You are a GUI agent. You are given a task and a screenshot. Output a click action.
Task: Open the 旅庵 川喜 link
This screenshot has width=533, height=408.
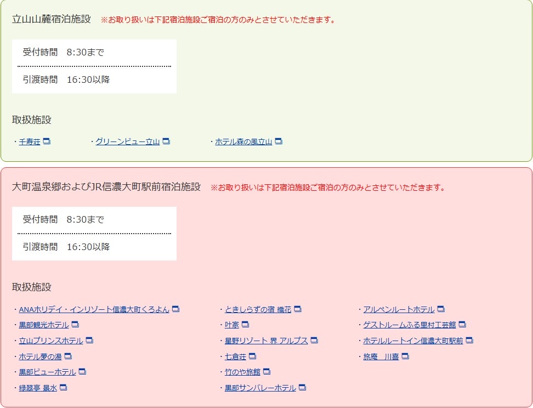click(x=381, y=356)
